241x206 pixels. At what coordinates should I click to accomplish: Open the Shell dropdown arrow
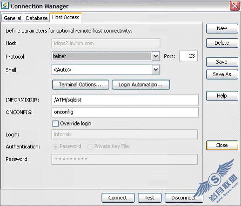[156, 70]
